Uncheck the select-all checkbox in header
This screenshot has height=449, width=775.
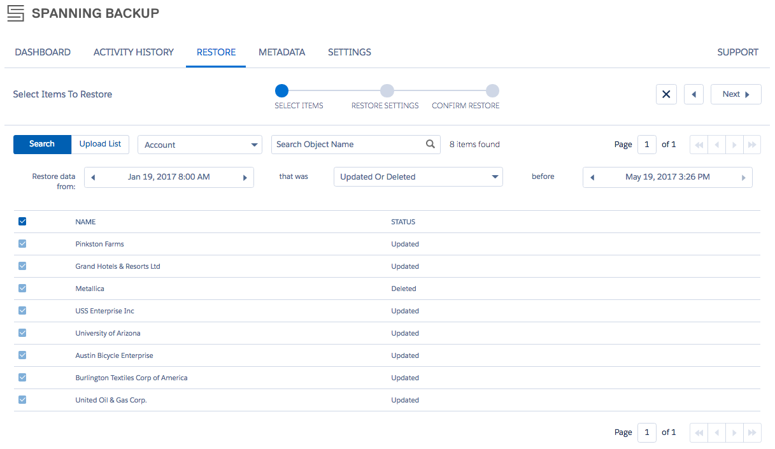22,221
